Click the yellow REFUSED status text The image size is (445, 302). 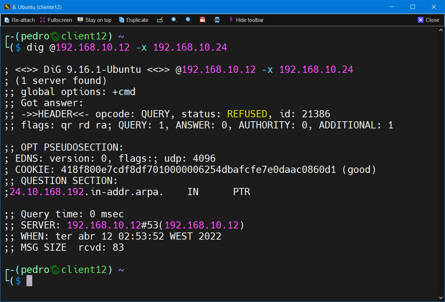pos(247,114)
